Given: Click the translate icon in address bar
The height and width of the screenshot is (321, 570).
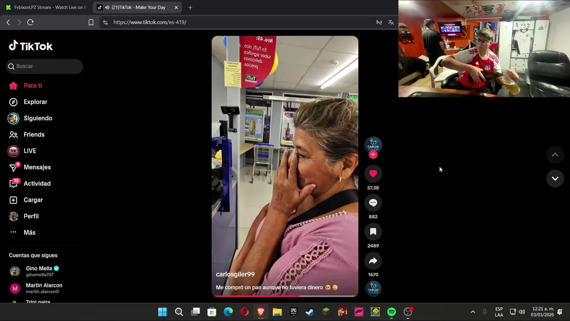Looking at the screenshot, I should [x=391, y=22].
